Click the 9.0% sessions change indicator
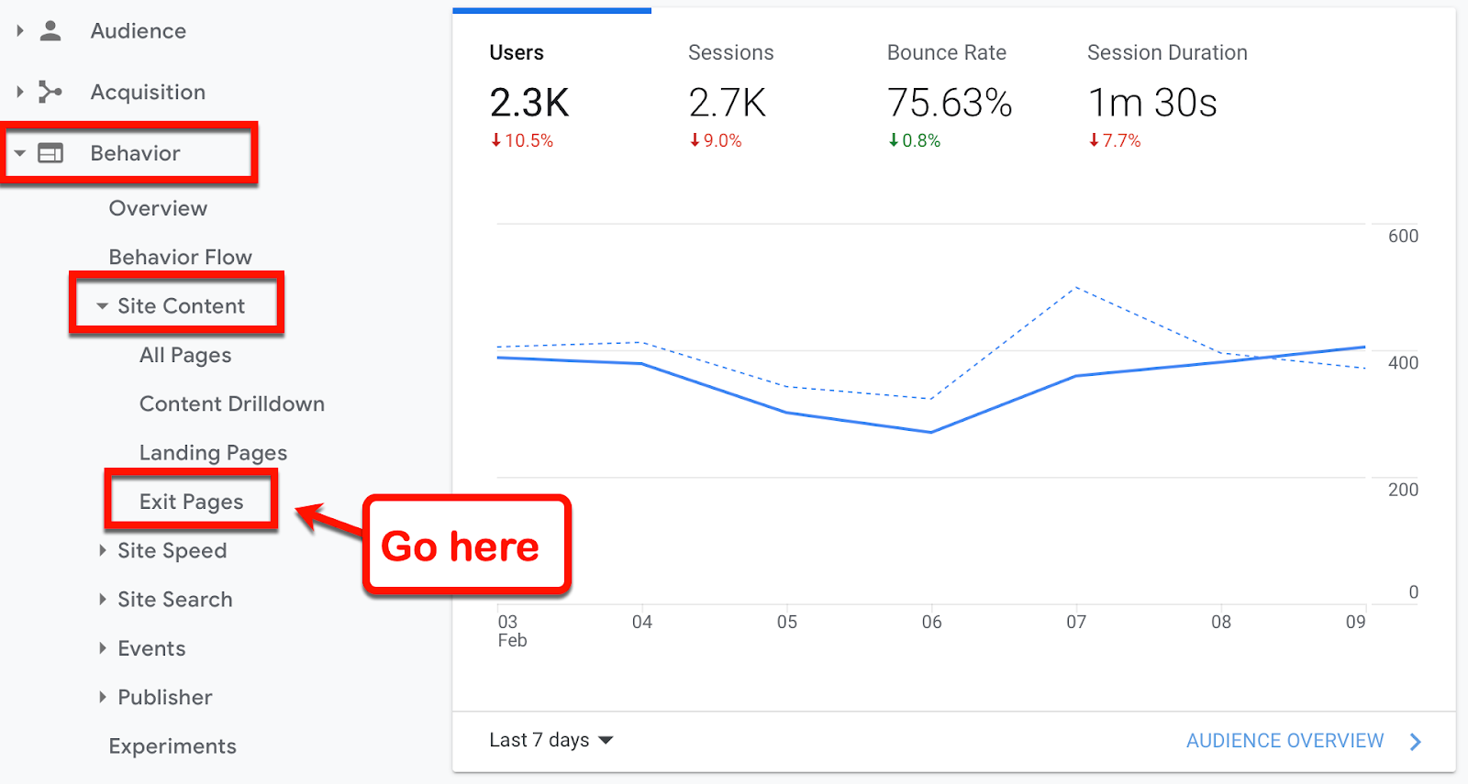 pyautogui.click(x=716, y=140)
